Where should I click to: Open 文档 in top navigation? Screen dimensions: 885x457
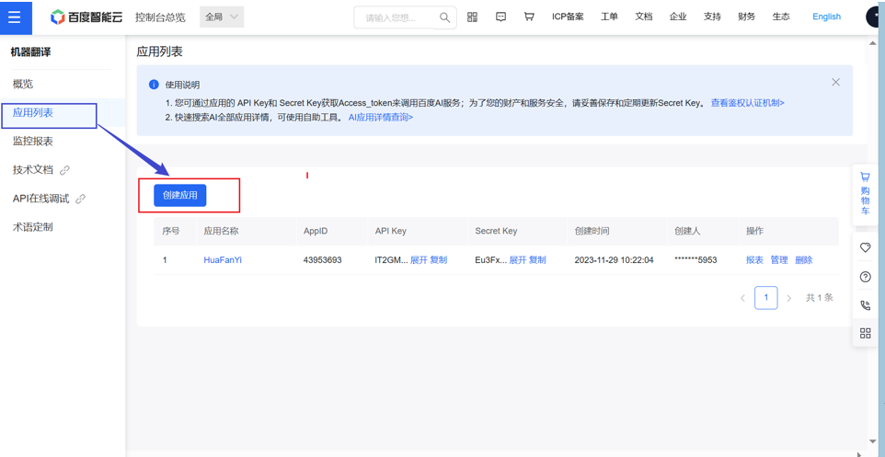pos(643,17)
